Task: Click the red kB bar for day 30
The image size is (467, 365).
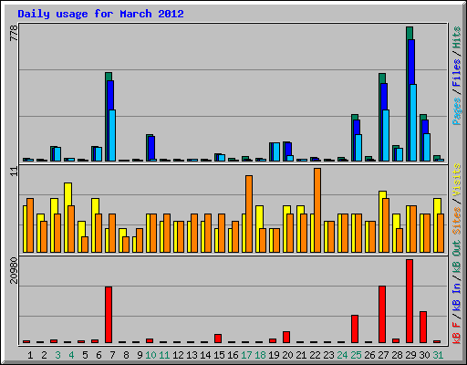Action: click(423, 327)
